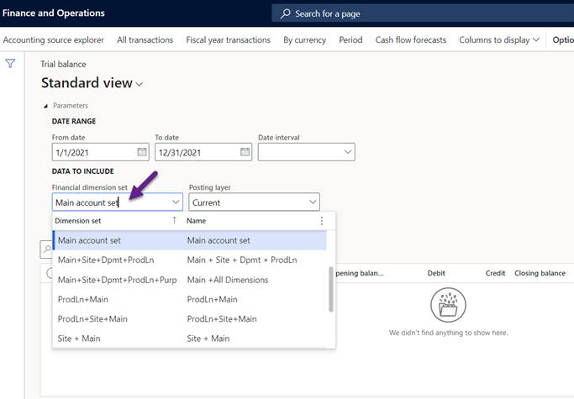Select the Main account set row
The height and width of the screenshot is (399, 574).
190,240
